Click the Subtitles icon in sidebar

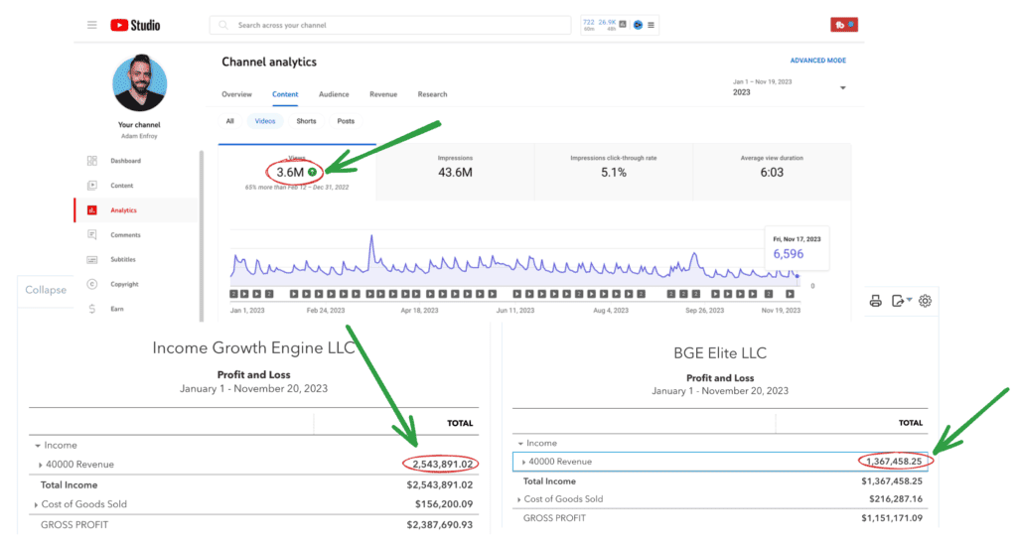(92, 259)
